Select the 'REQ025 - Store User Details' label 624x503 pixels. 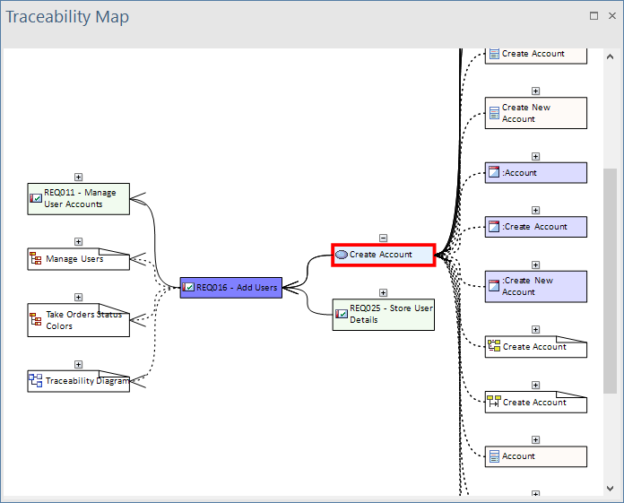point(391,314)
